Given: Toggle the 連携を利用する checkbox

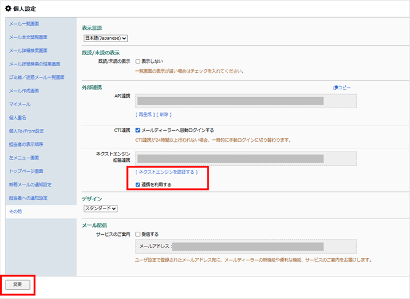Looking at the screenshot, I should click(138, 185).
